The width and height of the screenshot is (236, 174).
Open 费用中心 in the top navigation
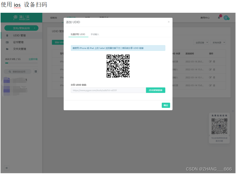tap(205, 18)
